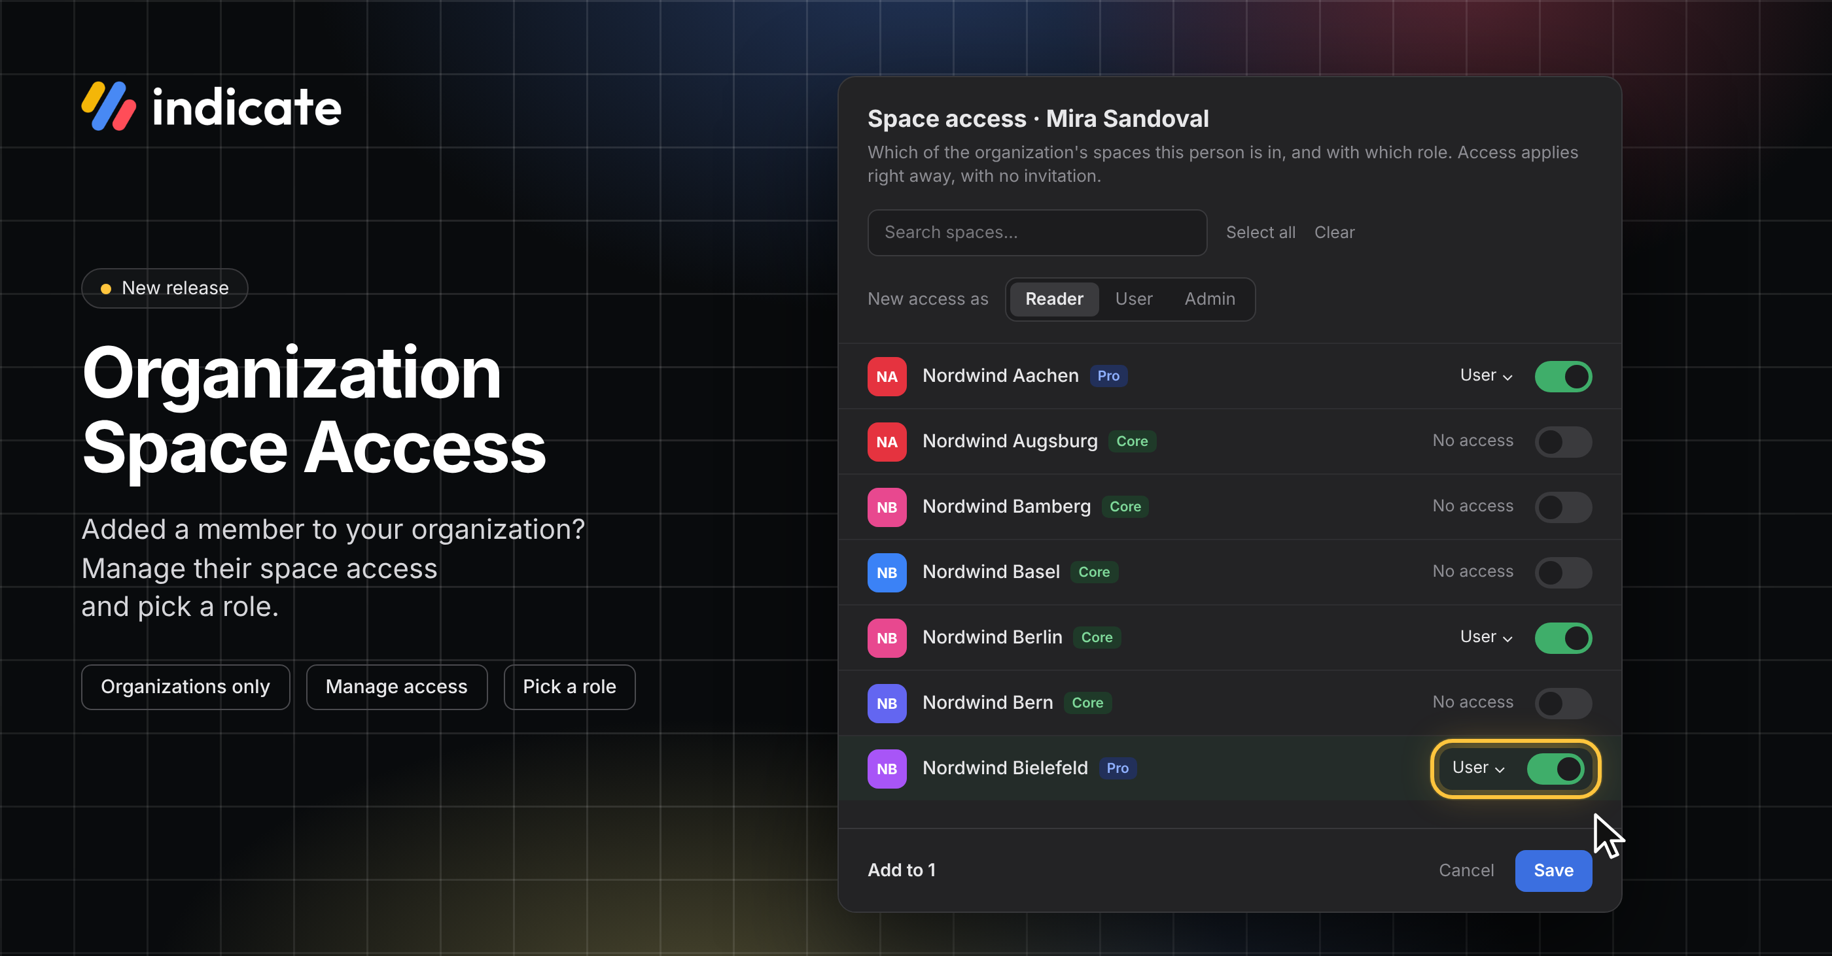Open the User role dropdown for Nordwind Bielefeld
The height and width of the screenshot is (956, 1832).
pos(1479,768)
